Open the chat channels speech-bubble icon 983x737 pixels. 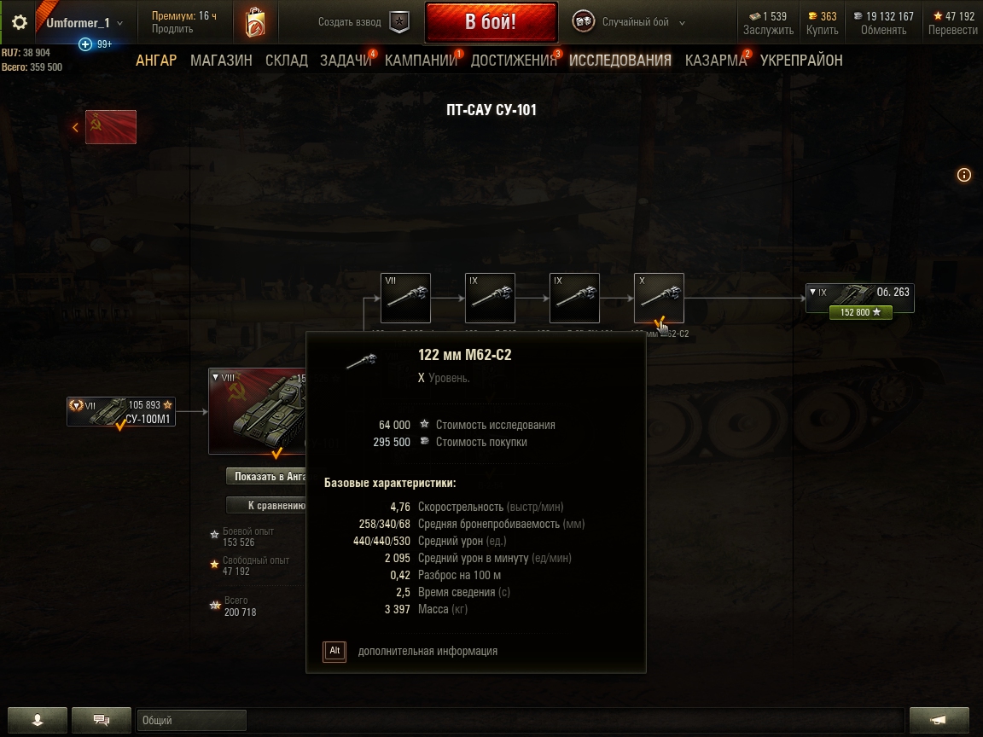point(102,720)
